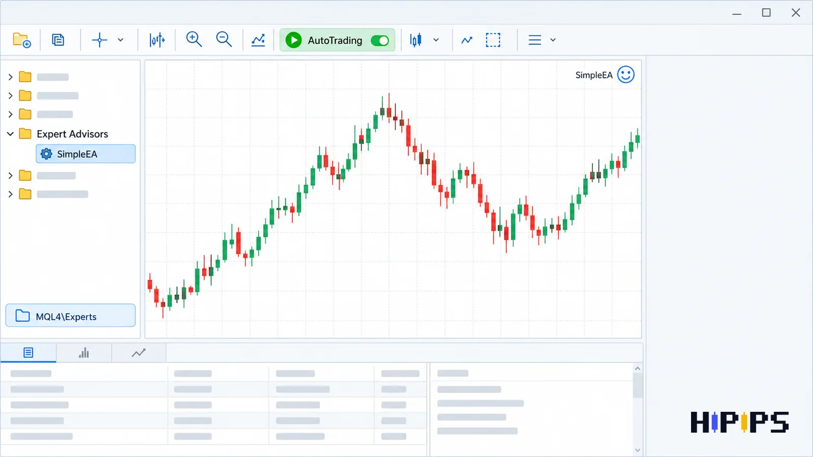Click the Expert Advisors folder label
The width and height of the screenshot is (813, 457).
[72, 134]
